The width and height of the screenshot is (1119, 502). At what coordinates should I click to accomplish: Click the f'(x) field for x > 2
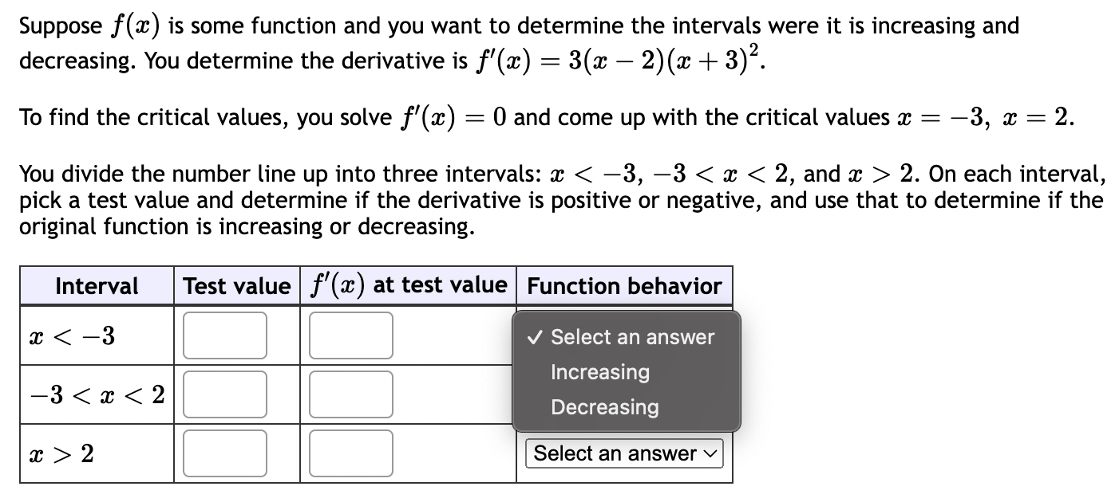click(351, 453)
